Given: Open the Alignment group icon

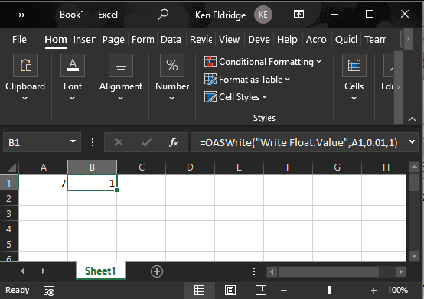Looking at the screenshot, I should (121, 65).
